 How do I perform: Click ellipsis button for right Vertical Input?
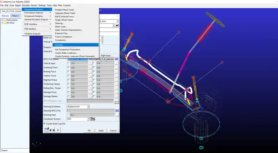click(x=116, y=63)
